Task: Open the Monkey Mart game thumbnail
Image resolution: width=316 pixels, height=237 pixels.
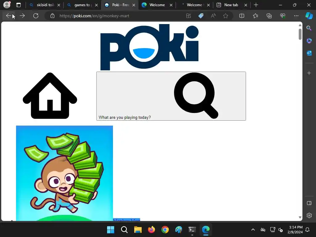Action: point(64,173)
